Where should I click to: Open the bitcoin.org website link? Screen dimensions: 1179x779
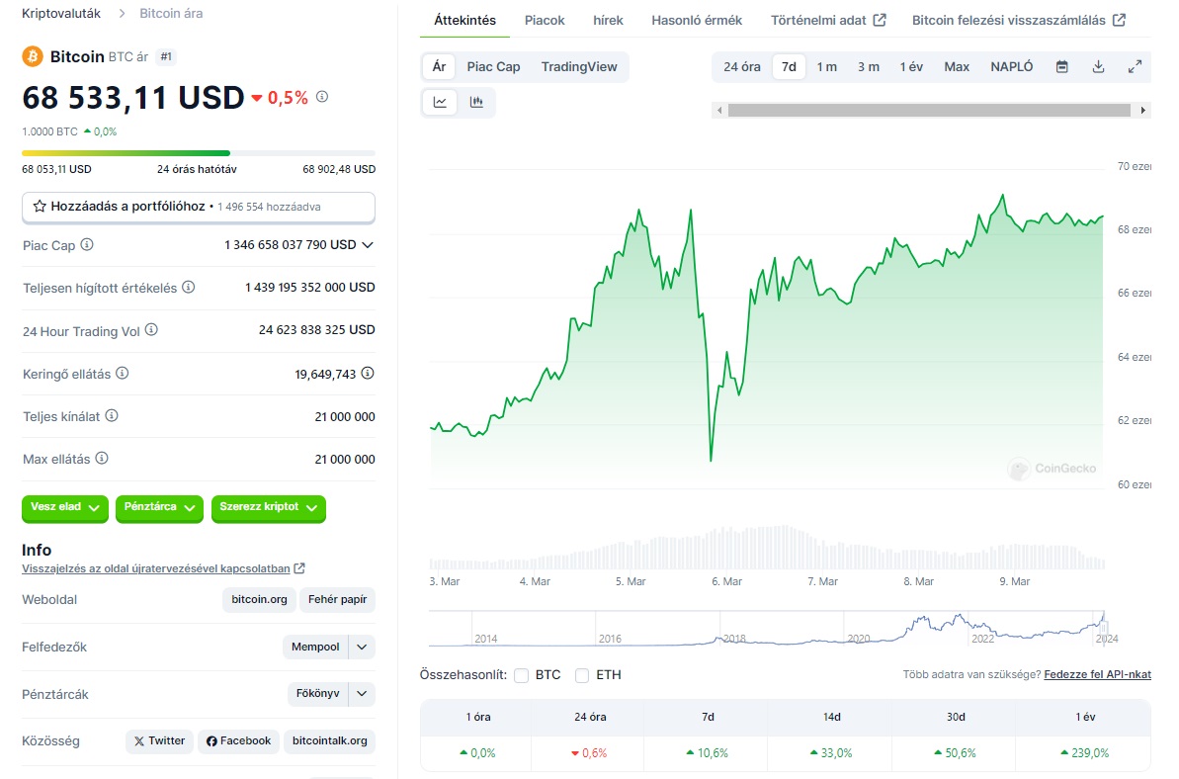pyautogui.click(x=259, y=599)
